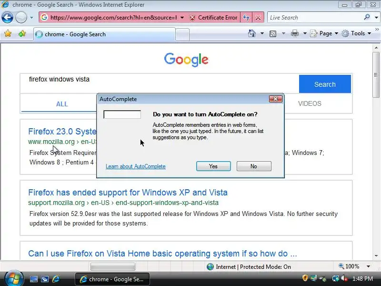Image resolution: width=381 pixels, height=286 pixels.
Task: Click the Certificate Error shield icon
Action: tap(192, 18)
